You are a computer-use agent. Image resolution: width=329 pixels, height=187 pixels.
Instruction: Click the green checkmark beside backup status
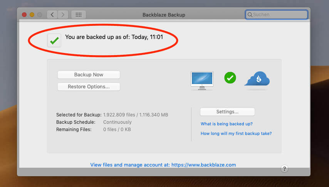(54, 40)
